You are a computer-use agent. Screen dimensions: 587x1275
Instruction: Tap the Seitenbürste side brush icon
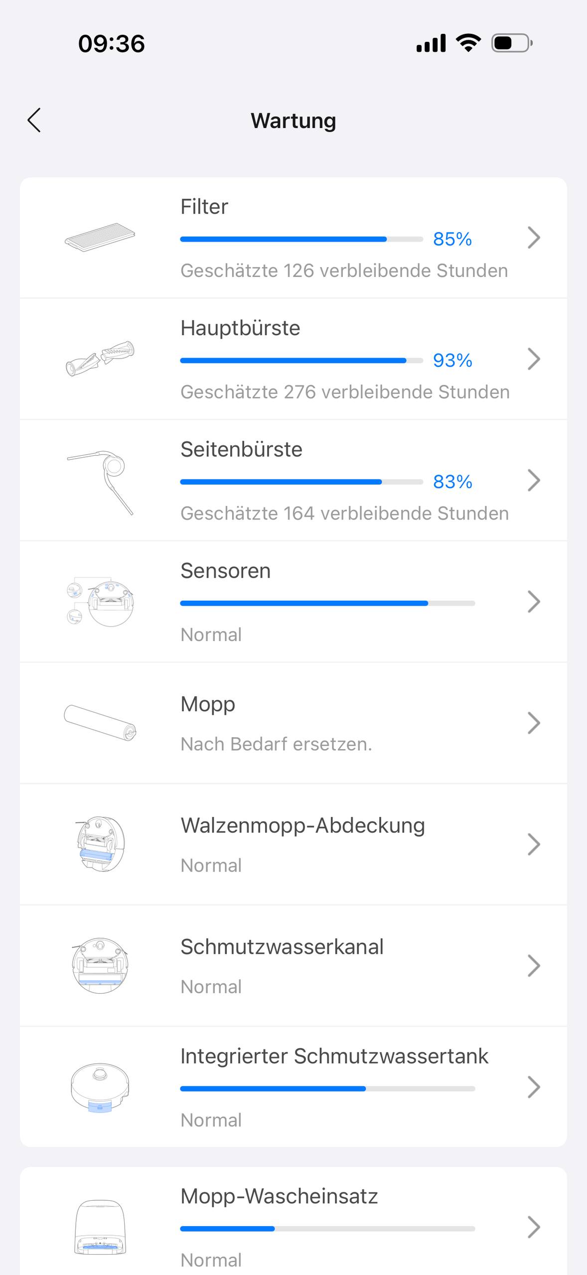click(101, 481)
